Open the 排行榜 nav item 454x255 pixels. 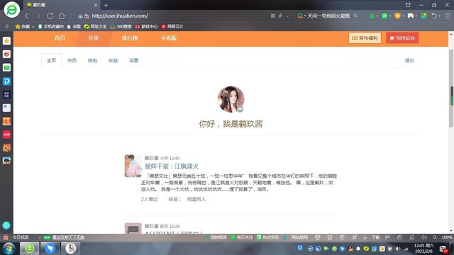click(130, 38)
